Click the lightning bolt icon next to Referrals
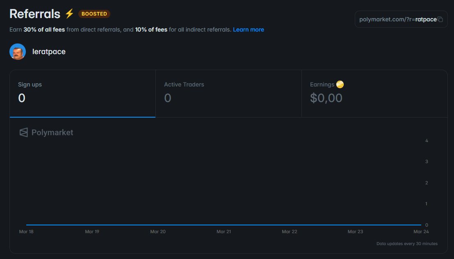The image size is (454, 259). pos(69,14)
